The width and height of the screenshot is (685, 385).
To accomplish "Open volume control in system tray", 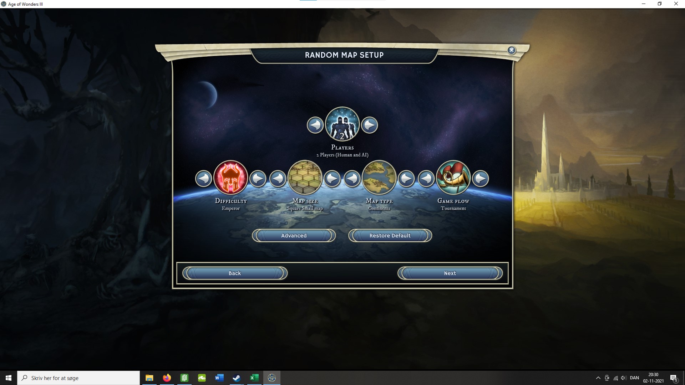I will (x=624, y=378).
